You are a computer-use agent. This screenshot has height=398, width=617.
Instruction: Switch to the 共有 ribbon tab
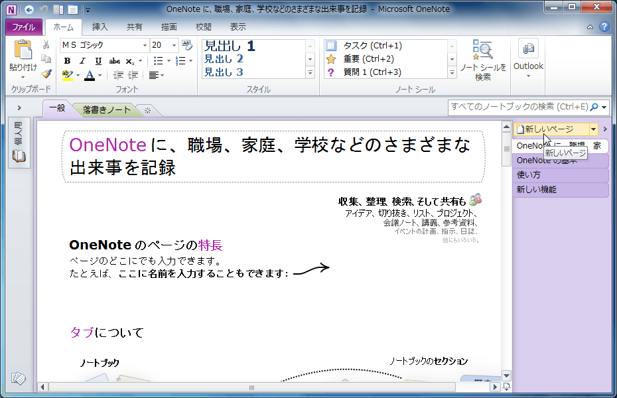coord(134,27)
